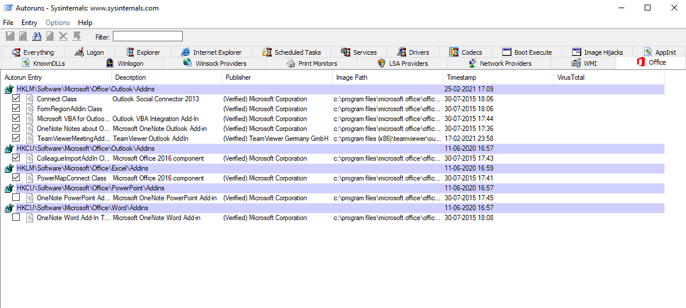Viewport: 686px width, 308px height.
Task: Open the Help menu
Action: pyautogui.click(x=86, y=23)
